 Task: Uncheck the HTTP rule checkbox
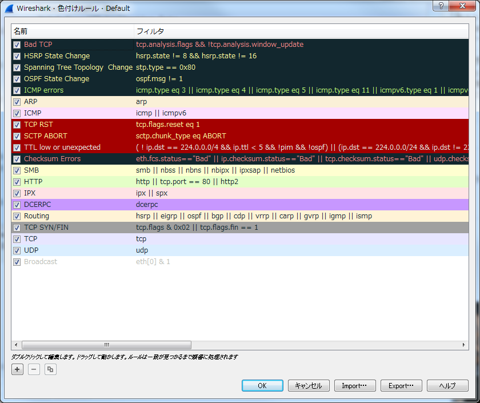tap(17, 182)
